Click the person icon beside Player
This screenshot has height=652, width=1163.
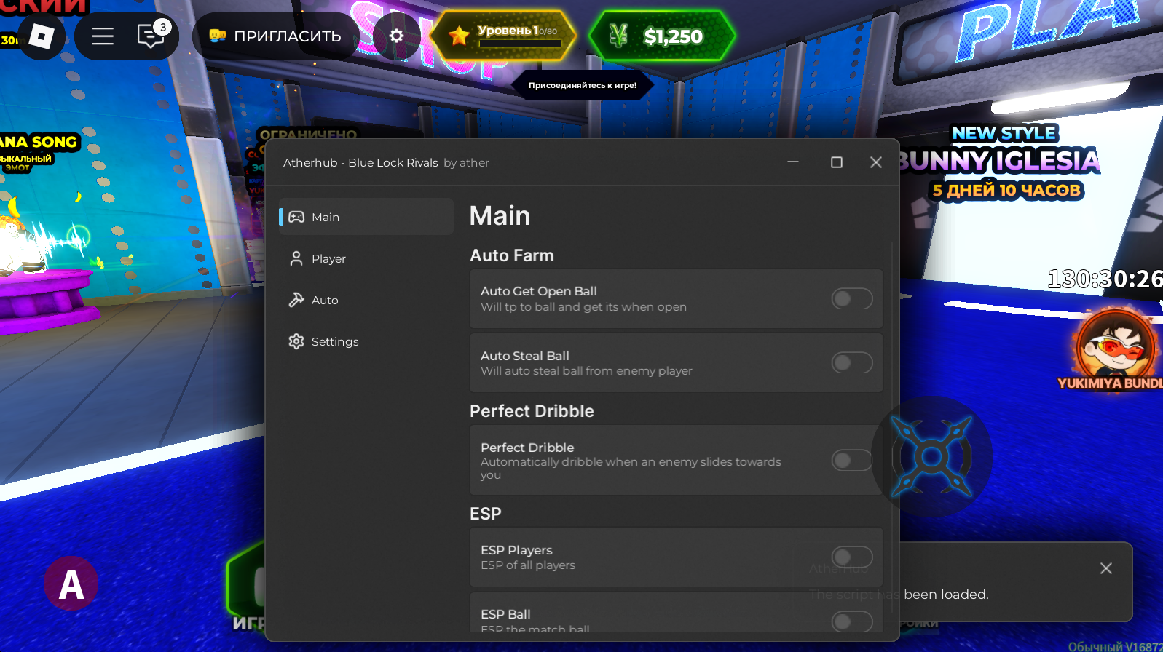[x=296, y=258]
